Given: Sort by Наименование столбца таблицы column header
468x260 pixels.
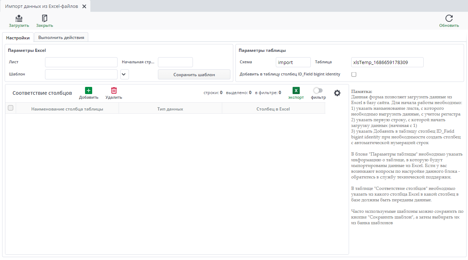Looking at the screenshot, I should 67,109.
